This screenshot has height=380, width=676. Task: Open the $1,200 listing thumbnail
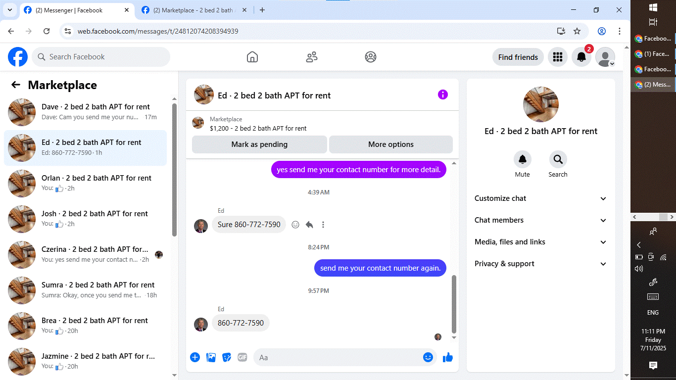198,123
